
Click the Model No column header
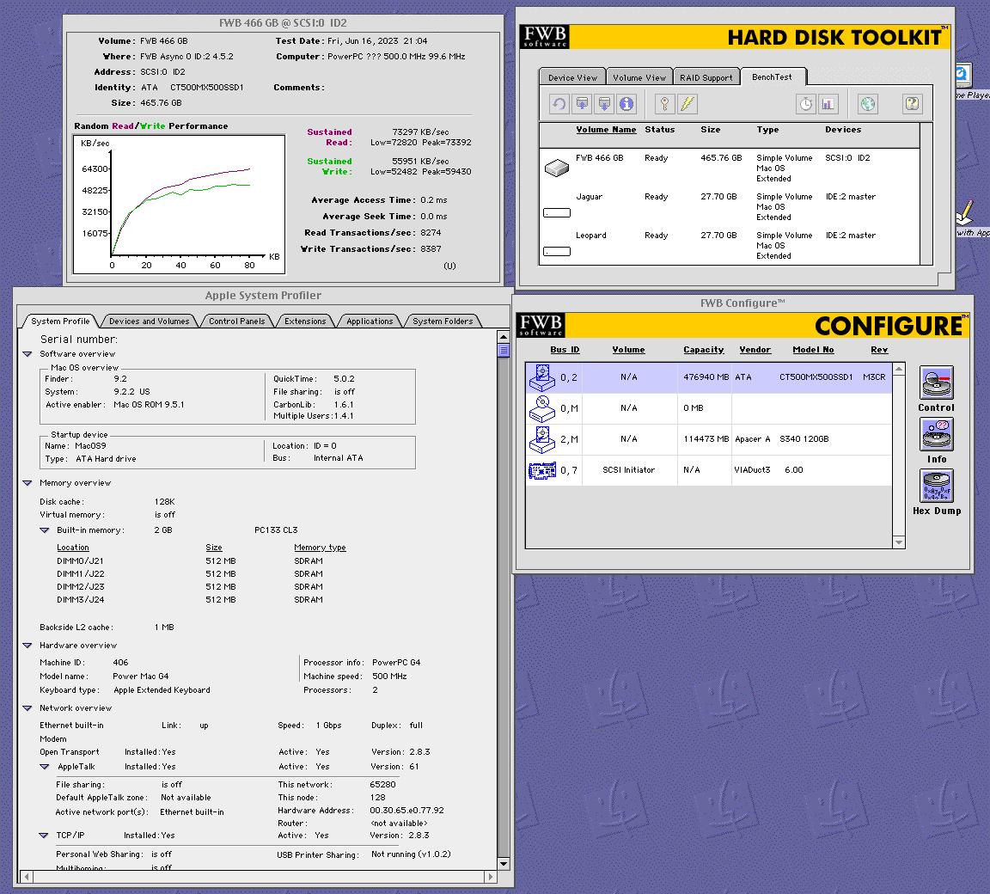(x=813, y=350)
